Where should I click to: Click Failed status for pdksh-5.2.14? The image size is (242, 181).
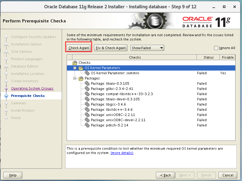202,125
